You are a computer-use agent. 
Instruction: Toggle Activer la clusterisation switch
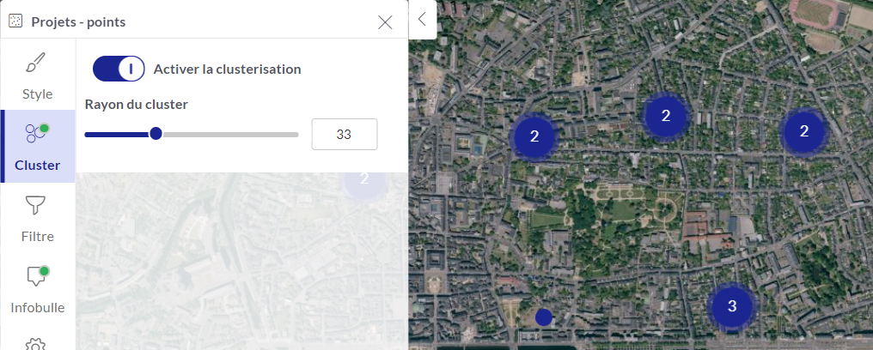point(119,69)
